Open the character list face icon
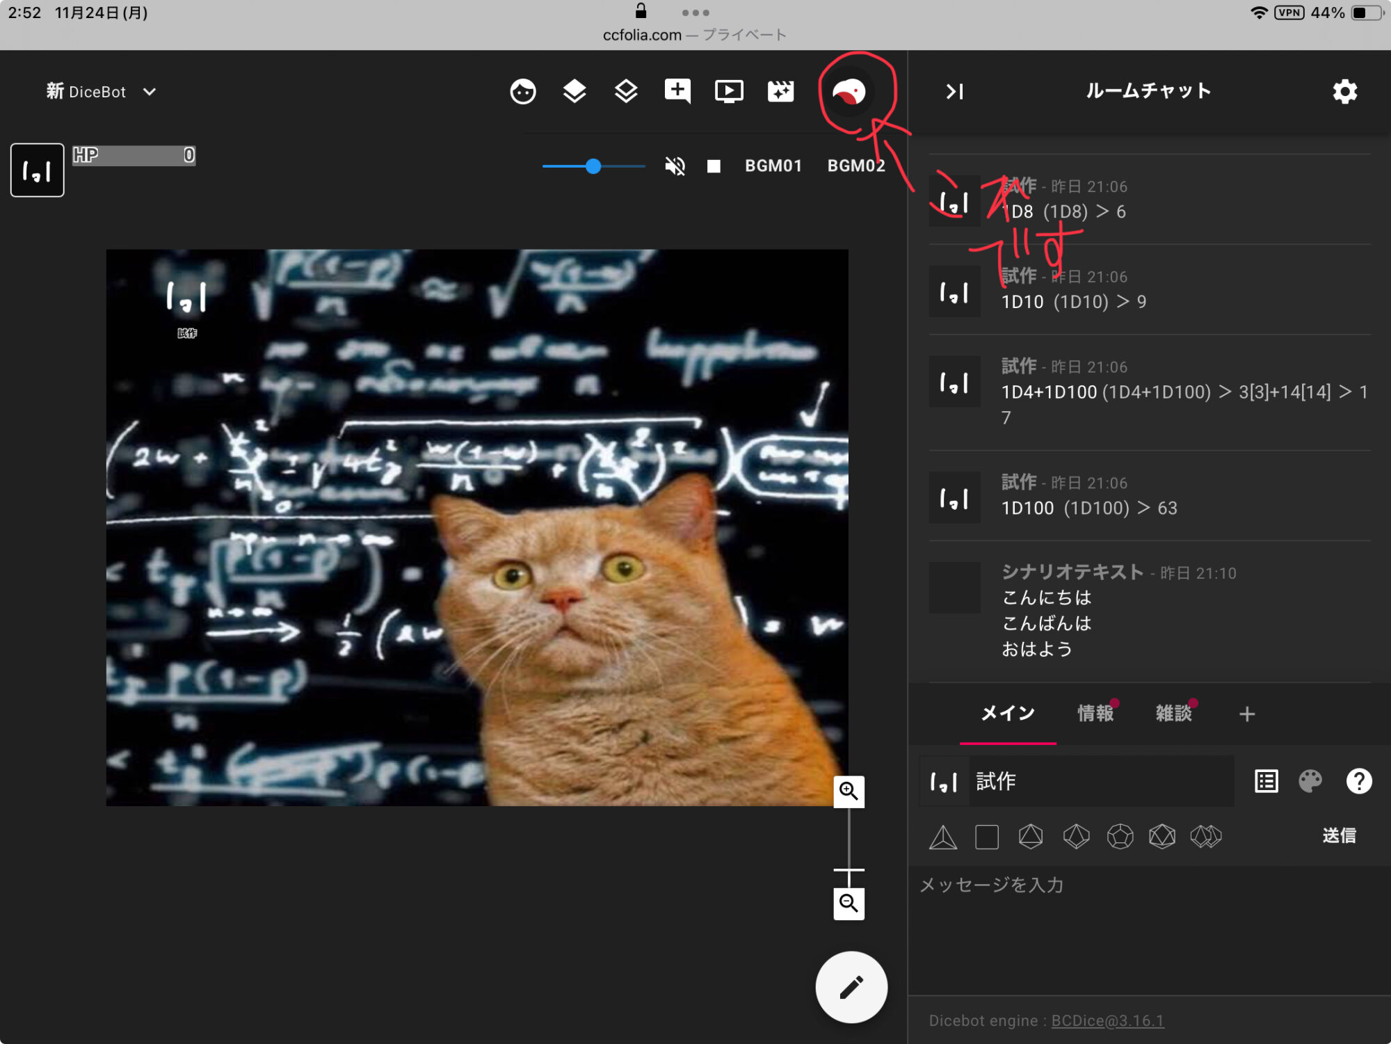 pos(523,92)
